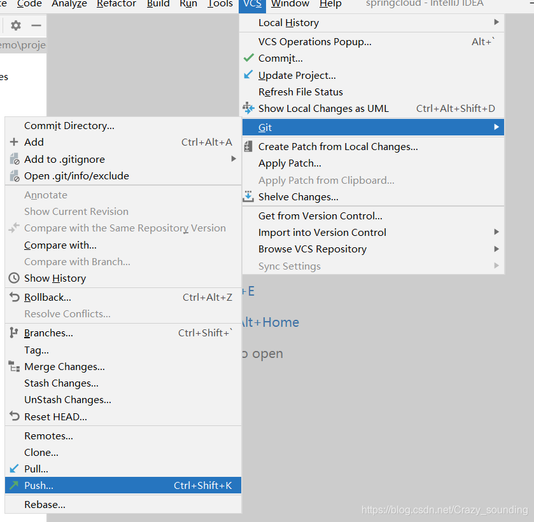Select Show Local Changes as UML
The image size is (534, 522).
(x=372, y=109)
